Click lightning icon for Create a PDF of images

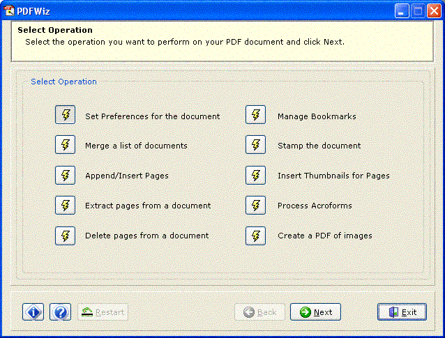255,236
